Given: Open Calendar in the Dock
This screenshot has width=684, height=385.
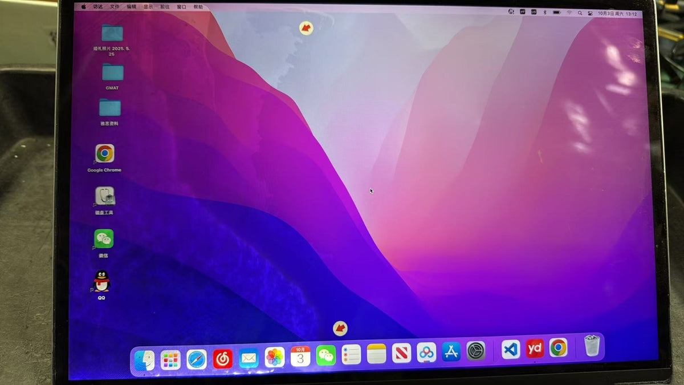Looking at the screenshot, I should point(300,356).
